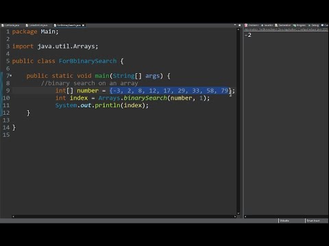This screenshot has width=329, height=246.
Task: Click the 'Writable' status bar entry
Action: tap(284, 221)
